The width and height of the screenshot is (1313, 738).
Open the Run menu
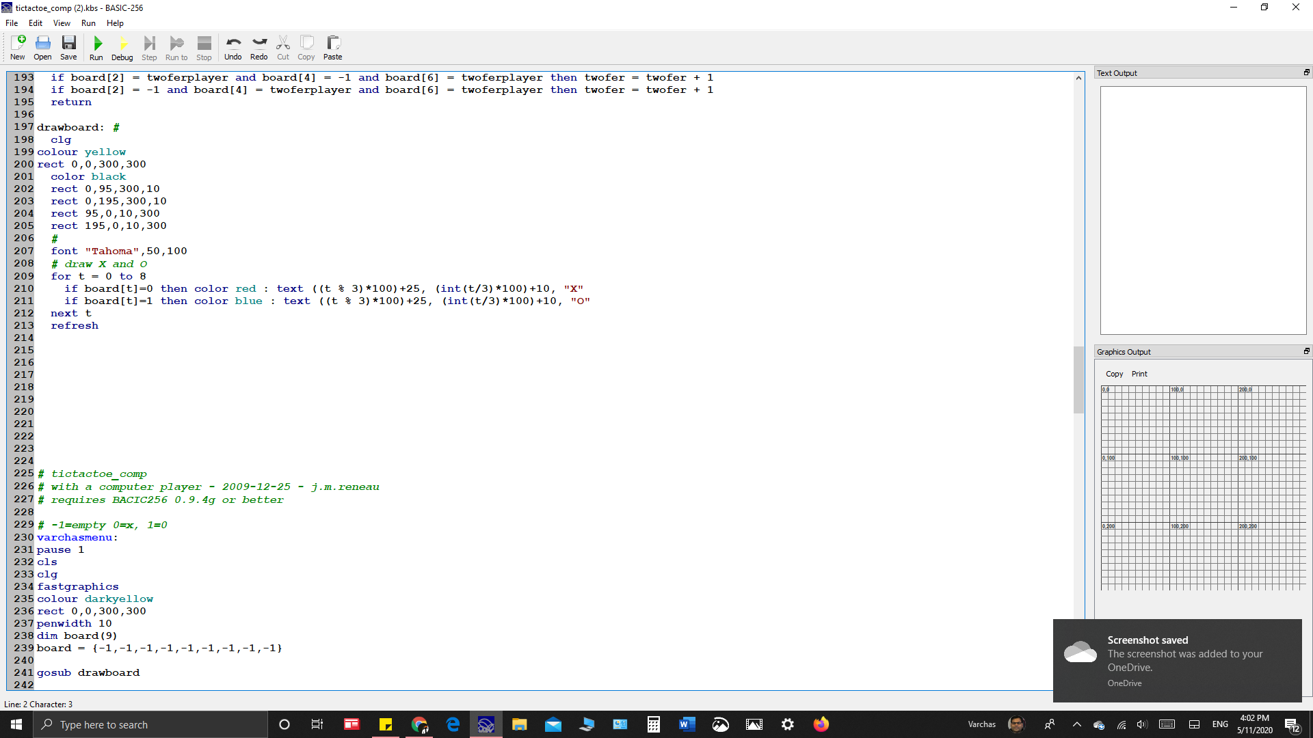pos(88,23)
